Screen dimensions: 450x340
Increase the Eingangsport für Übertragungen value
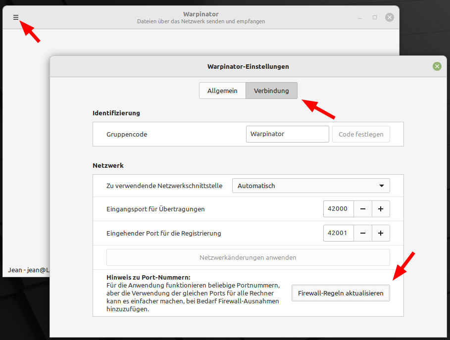[x=381, y=209]
